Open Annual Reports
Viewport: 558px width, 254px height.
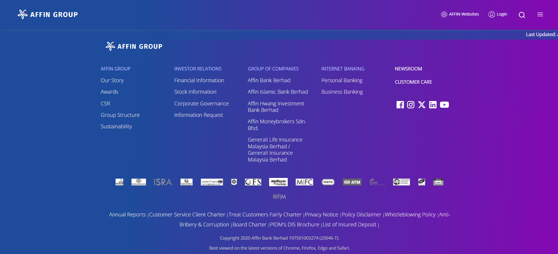point(127,215)
